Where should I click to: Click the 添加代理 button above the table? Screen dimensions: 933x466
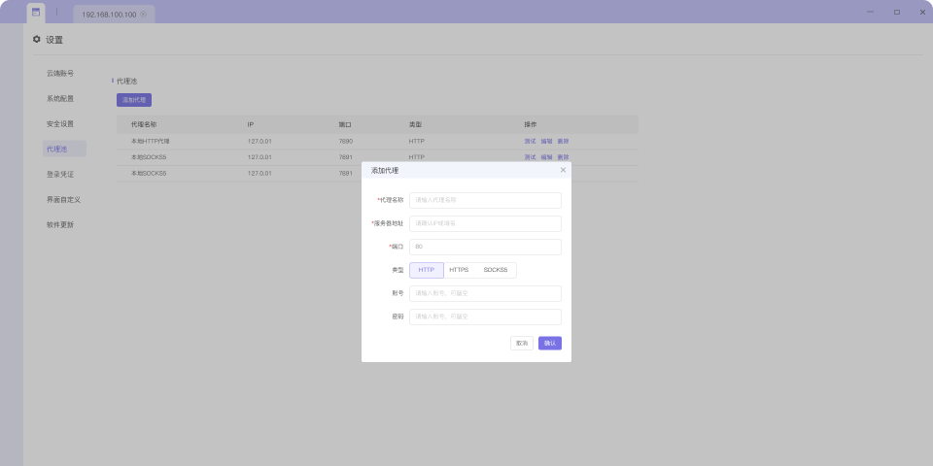tap(134, 100)
